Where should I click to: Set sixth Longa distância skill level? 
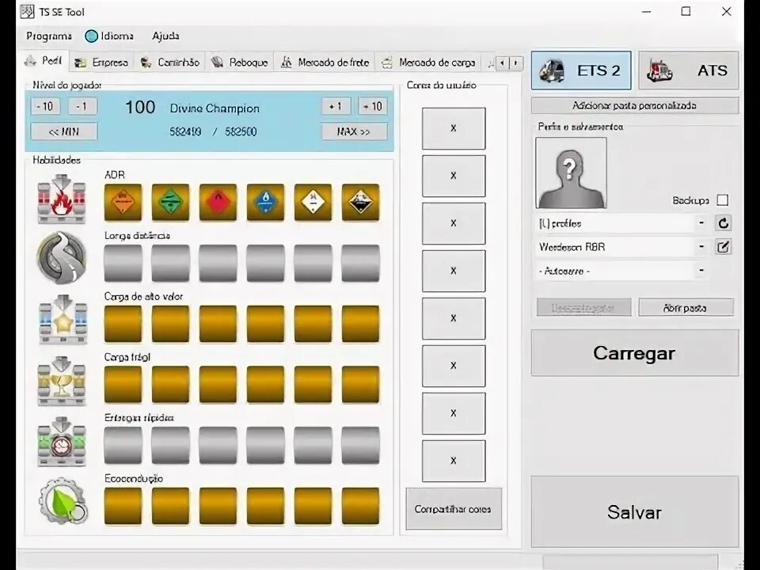[x=361, y=263]
